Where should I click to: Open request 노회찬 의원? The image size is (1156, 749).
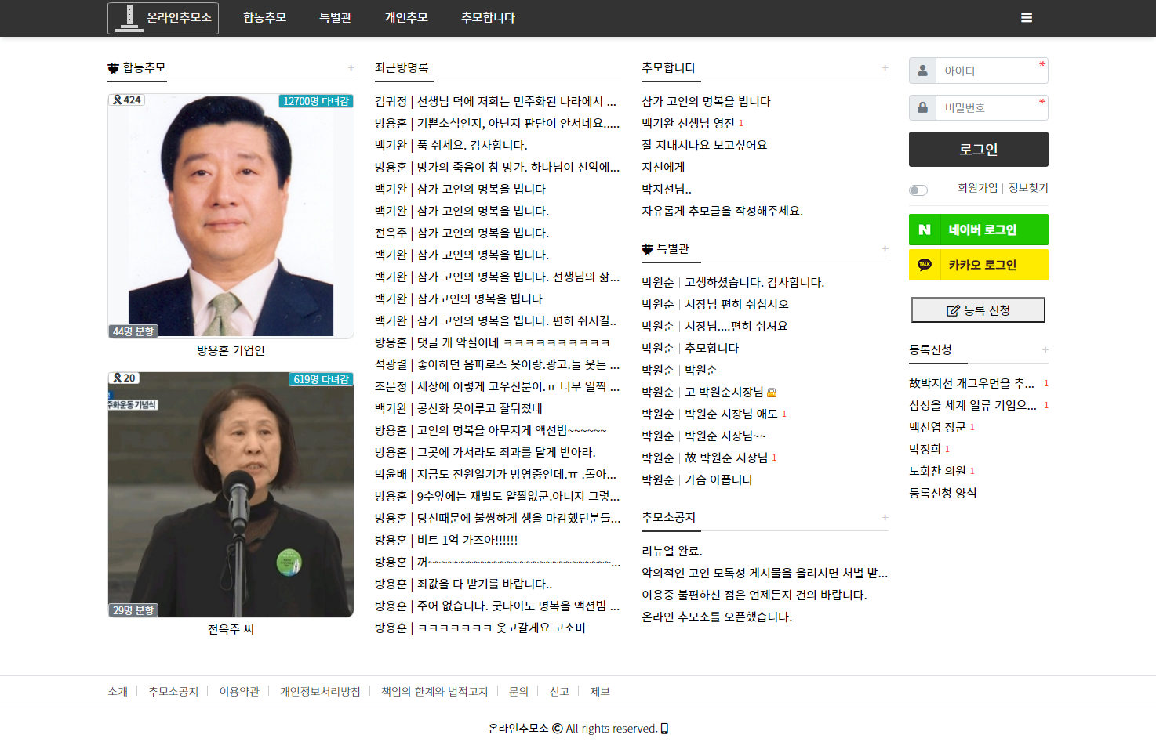click(937, 472)
